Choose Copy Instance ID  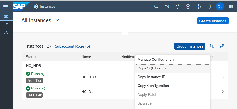[173, 77]
